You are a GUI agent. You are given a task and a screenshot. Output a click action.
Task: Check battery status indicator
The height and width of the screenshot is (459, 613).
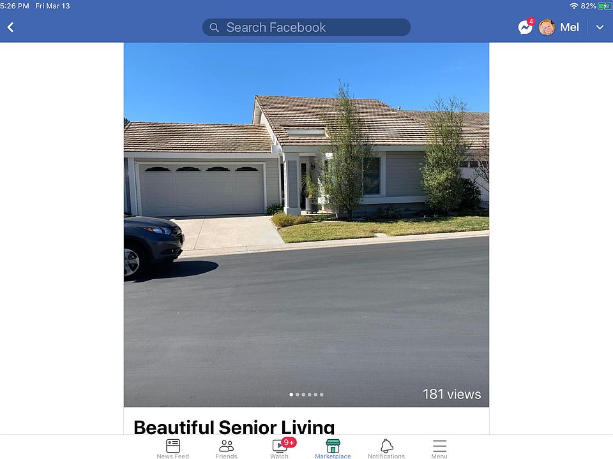pyautogui.click(x=604, y=6)
